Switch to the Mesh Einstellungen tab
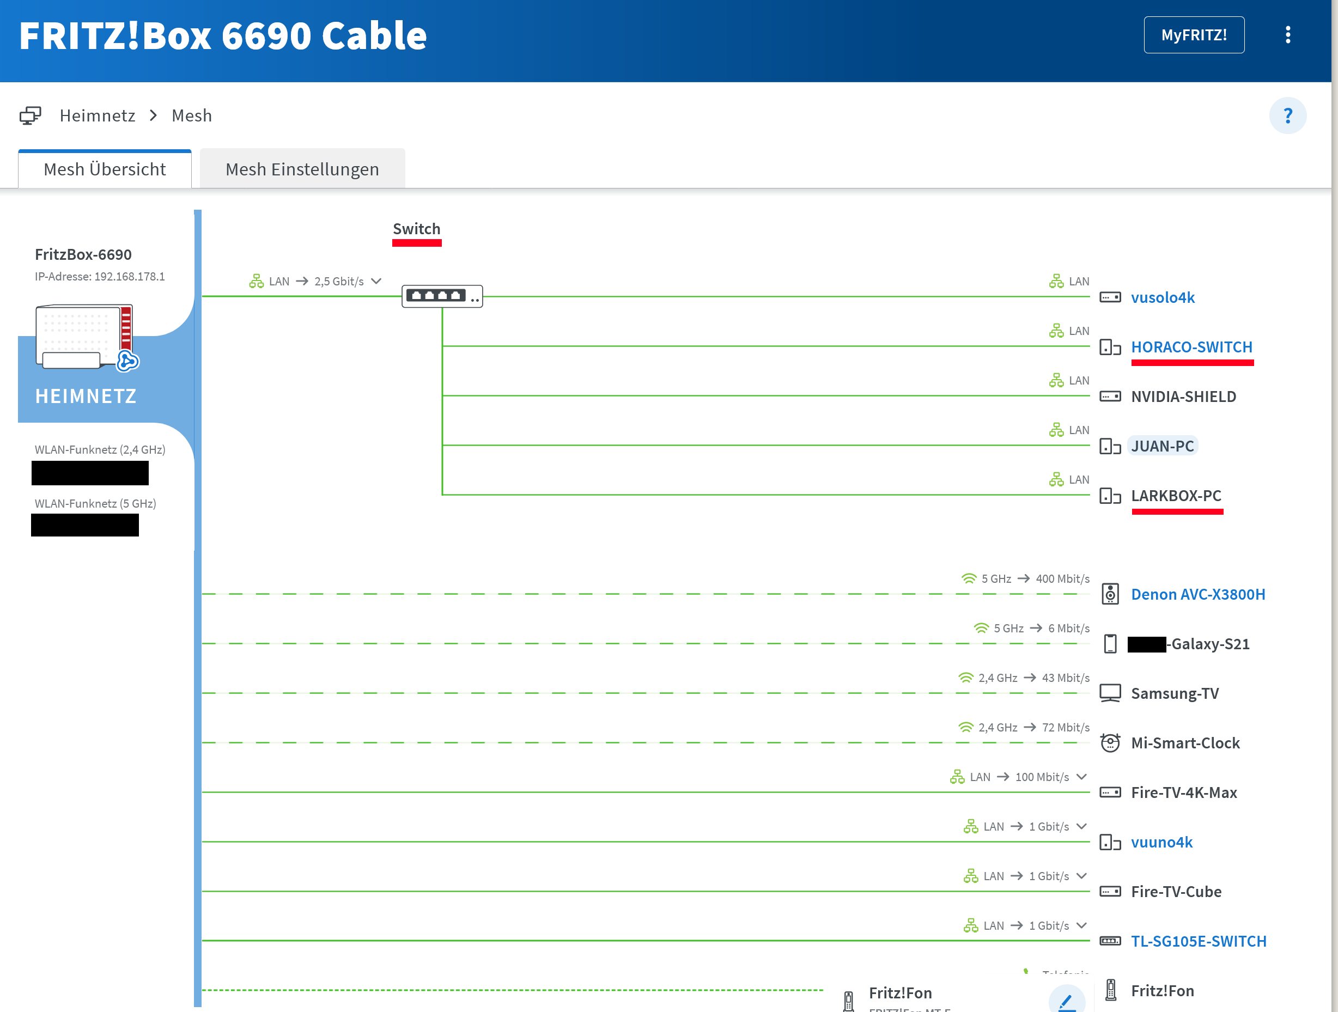 click(x=302, y=169)
